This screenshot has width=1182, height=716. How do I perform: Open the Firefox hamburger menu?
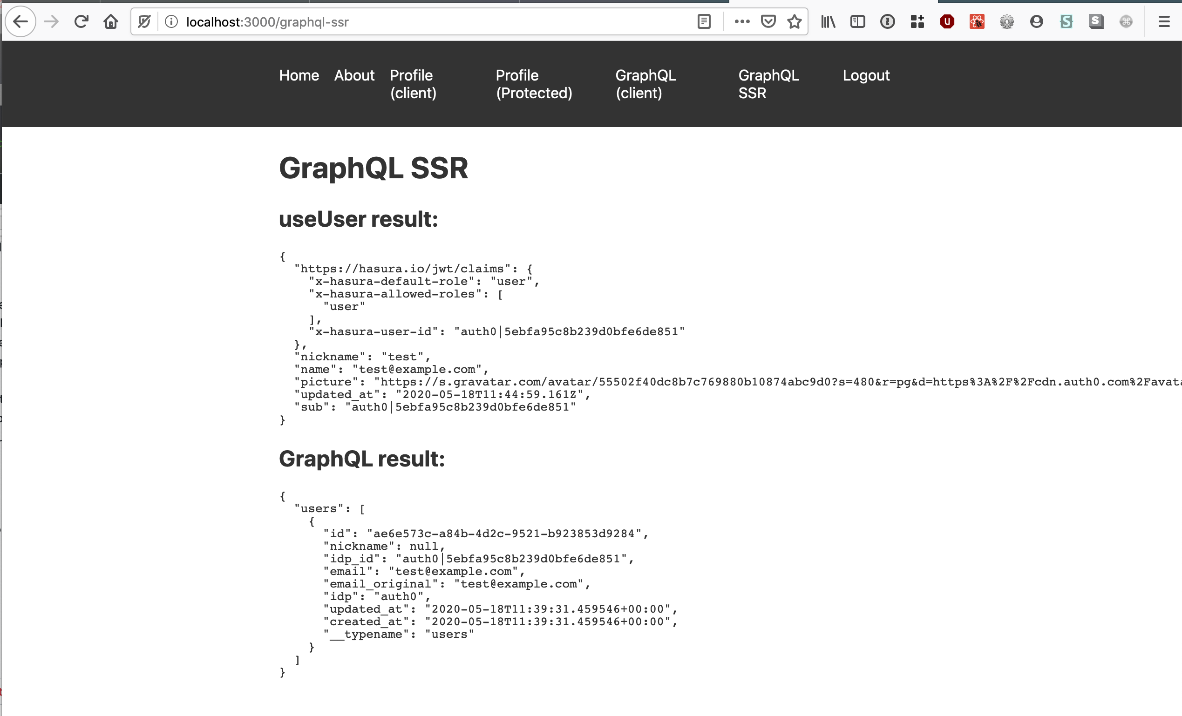pos(1164,21)
